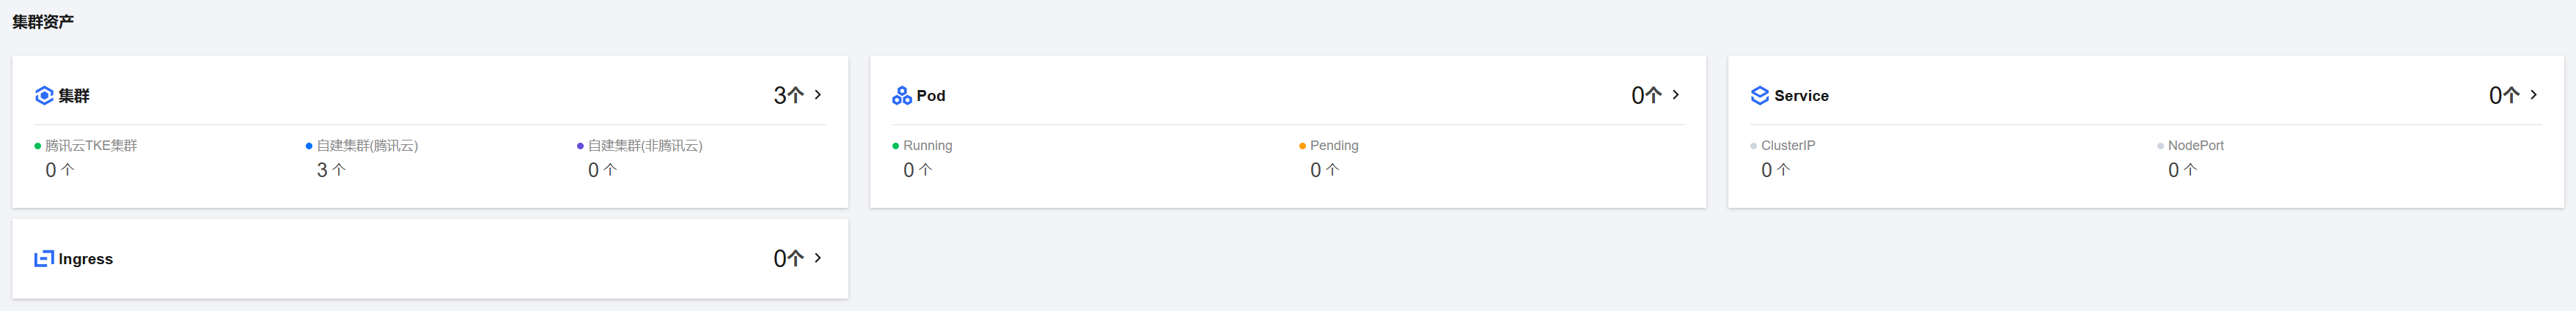Click the Service layers icon
The image size is (2576, 311).
(x=1760, y=96)
